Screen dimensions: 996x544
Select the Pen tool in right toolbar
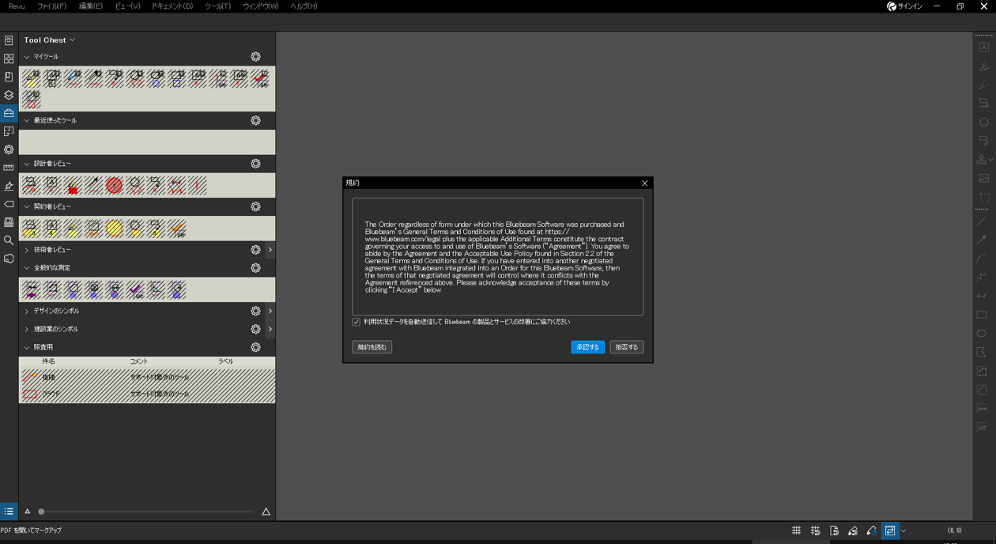[x=983, y=85]
